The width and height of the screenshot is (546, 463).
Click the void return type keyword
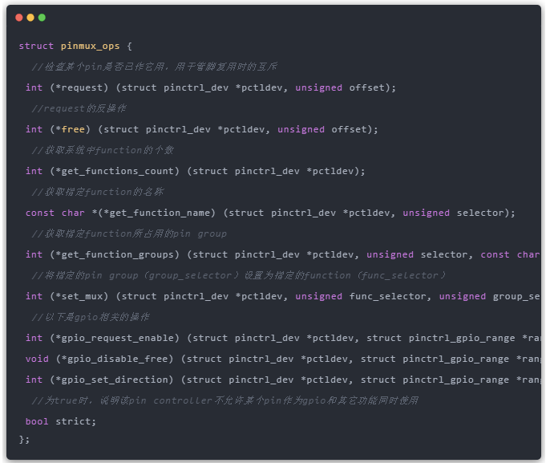click(37, 359)
